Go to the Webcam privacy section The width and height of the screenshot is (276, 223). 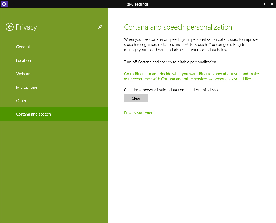pyautogui.click(x=54, y=74)
